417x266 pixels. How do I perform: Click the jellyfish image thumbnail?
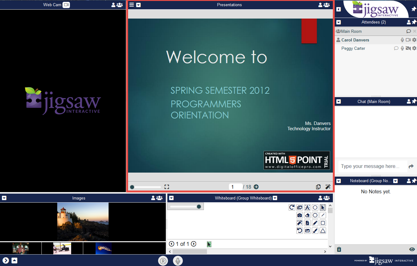tap(104, 248)
